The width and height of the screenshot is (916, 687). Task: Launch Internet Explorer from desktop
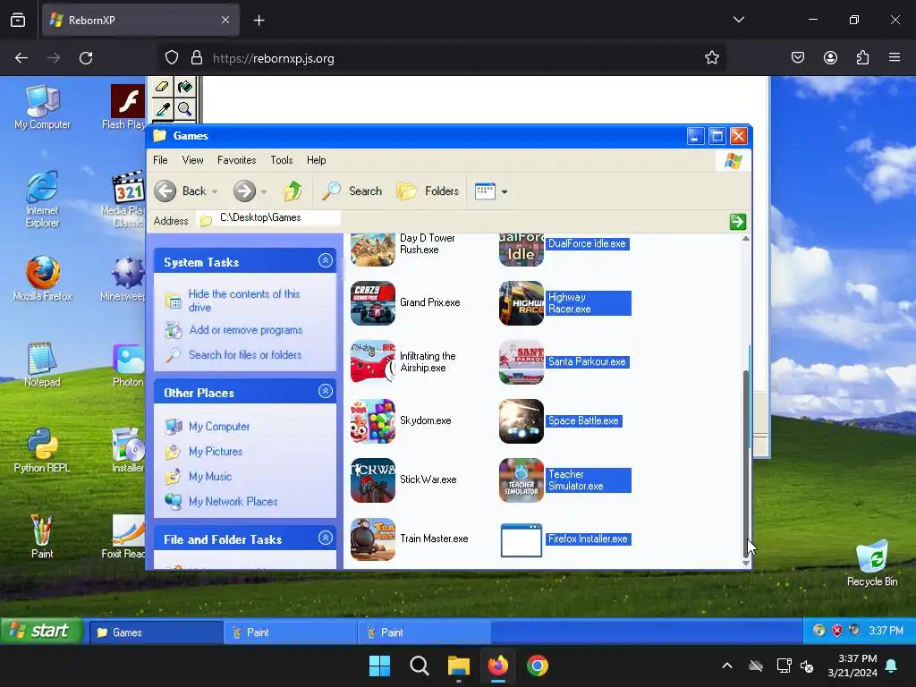[x=42, y=199]
